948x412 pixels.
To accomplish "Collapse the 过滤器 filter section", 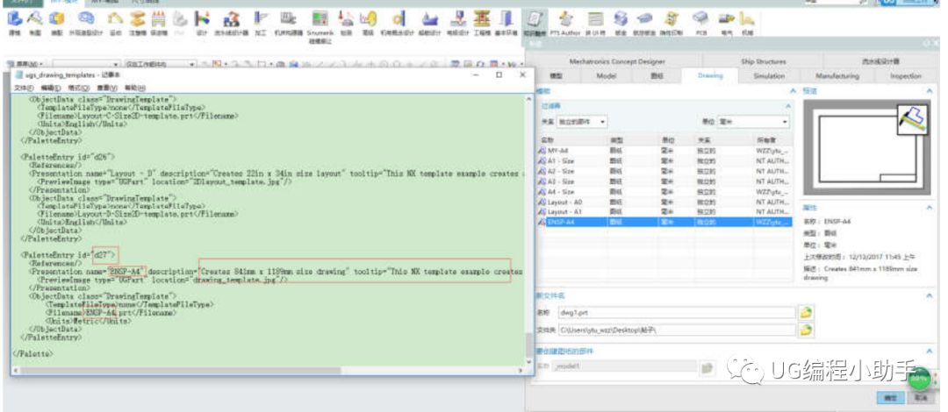I will (x=787, y=106).
